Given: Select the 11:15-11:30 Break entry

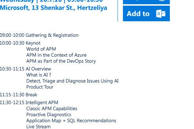Looking at the screenshot, I should [18, 95].
